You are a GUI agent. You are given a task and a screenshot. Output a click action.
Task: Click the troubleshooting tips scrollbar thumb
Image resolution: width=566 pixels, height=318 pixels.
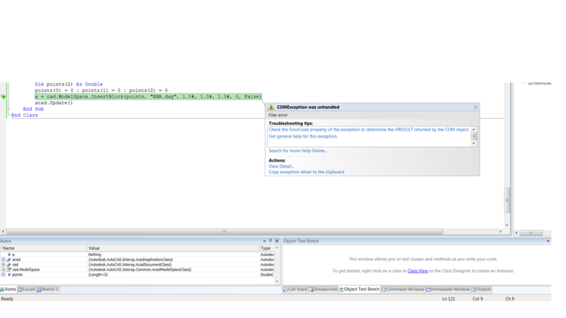(474, 136)
